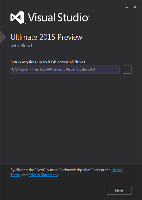Click the word 'and' between the links
Image resolution: width=142 pixels, height=200 pixels.
pyautogui.click(x=24, y=175)
